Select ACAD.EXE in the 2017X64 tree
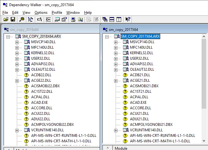This screenshot has height=150, width=208. click(x=138, y=103)
